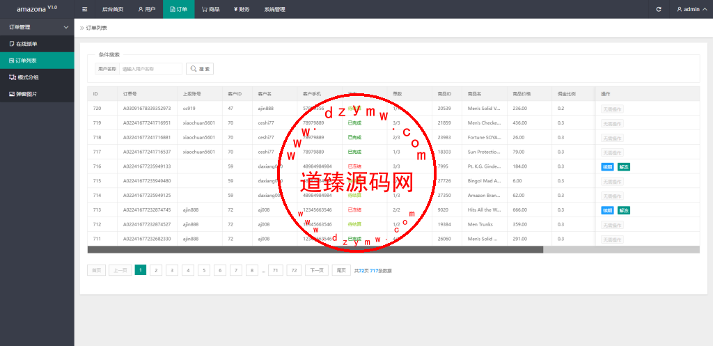
Task: Open the 后台首页 tab
Action: [112, 9]
